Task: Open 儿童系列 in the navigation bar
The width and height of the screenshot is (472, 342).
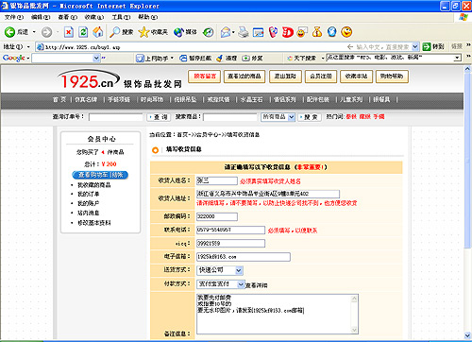Action: click(x=351, y=99)
